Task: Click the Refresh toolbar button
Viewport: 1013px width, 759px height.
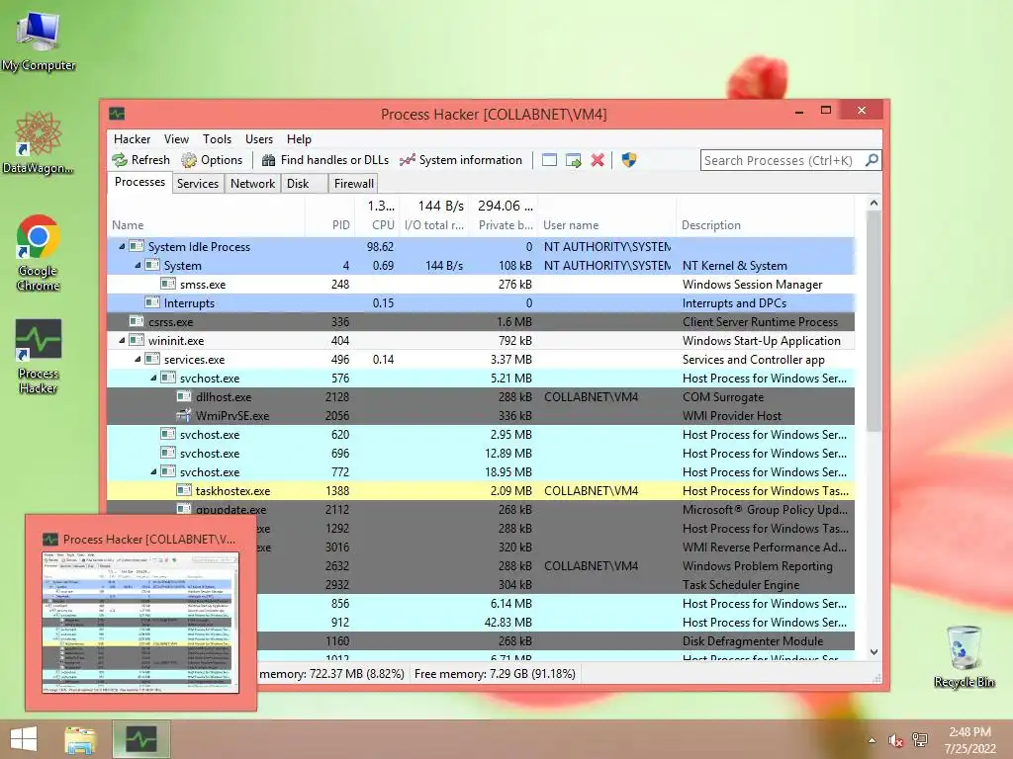Action: point(140,160)
